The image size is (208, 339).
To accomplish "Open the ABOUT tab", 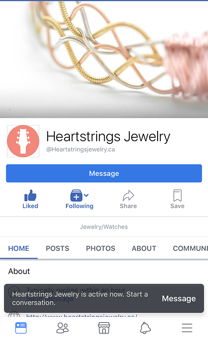I will [x=144, y=248].
